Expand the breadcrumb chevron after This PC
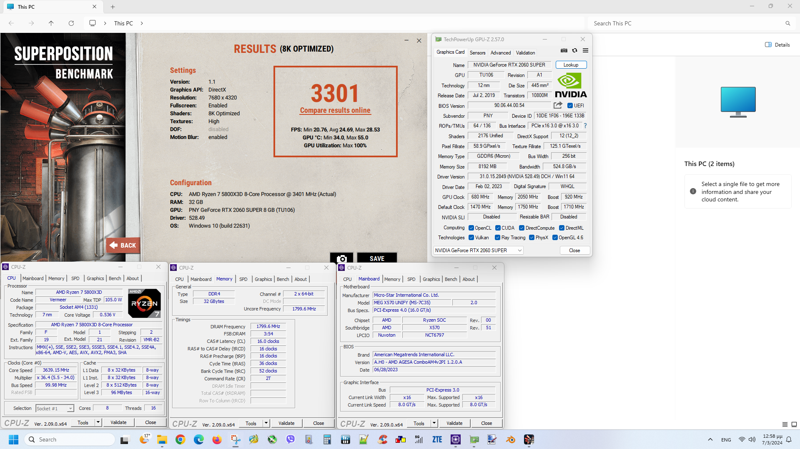The image size is (800, 449). pyautogui.click(x=142, y=23)
